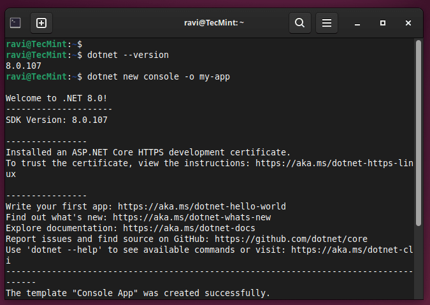This screenshot has width=430, height=305.
Task: Click 'Welcome to .NET 8.0!' text
Action: point(57,99)
